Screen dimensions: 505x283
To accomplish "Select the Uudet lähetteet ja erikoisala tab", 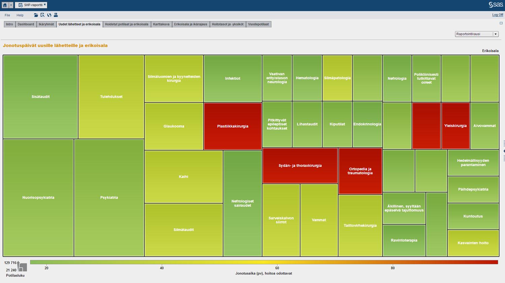I will coord(79,24).
